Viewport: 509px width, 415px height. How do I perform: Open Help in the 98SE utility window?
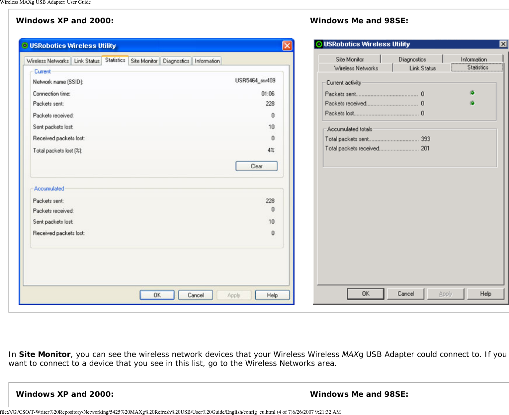pyautogui.click(x=485, y=294)
